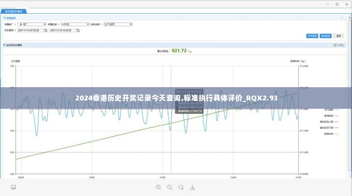The height and width of the screenshot is (196, 352).
Task: Click the zoom in magnifier in the bottom toolbar
Action: (158, 187)
